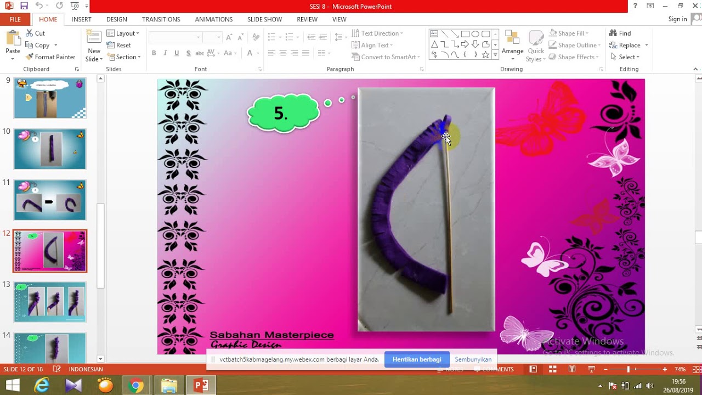Justify the paragraph text
The image size is (702, 395).
[306, 53]
